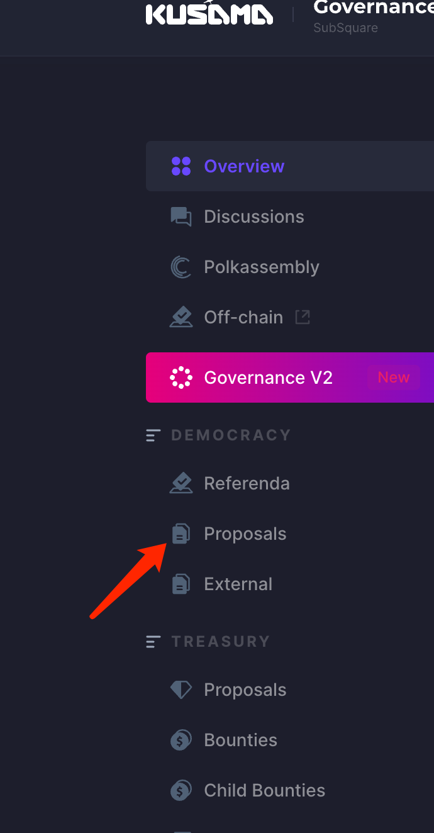
Task: Open the External proposals page
Action: pos(238,584)
